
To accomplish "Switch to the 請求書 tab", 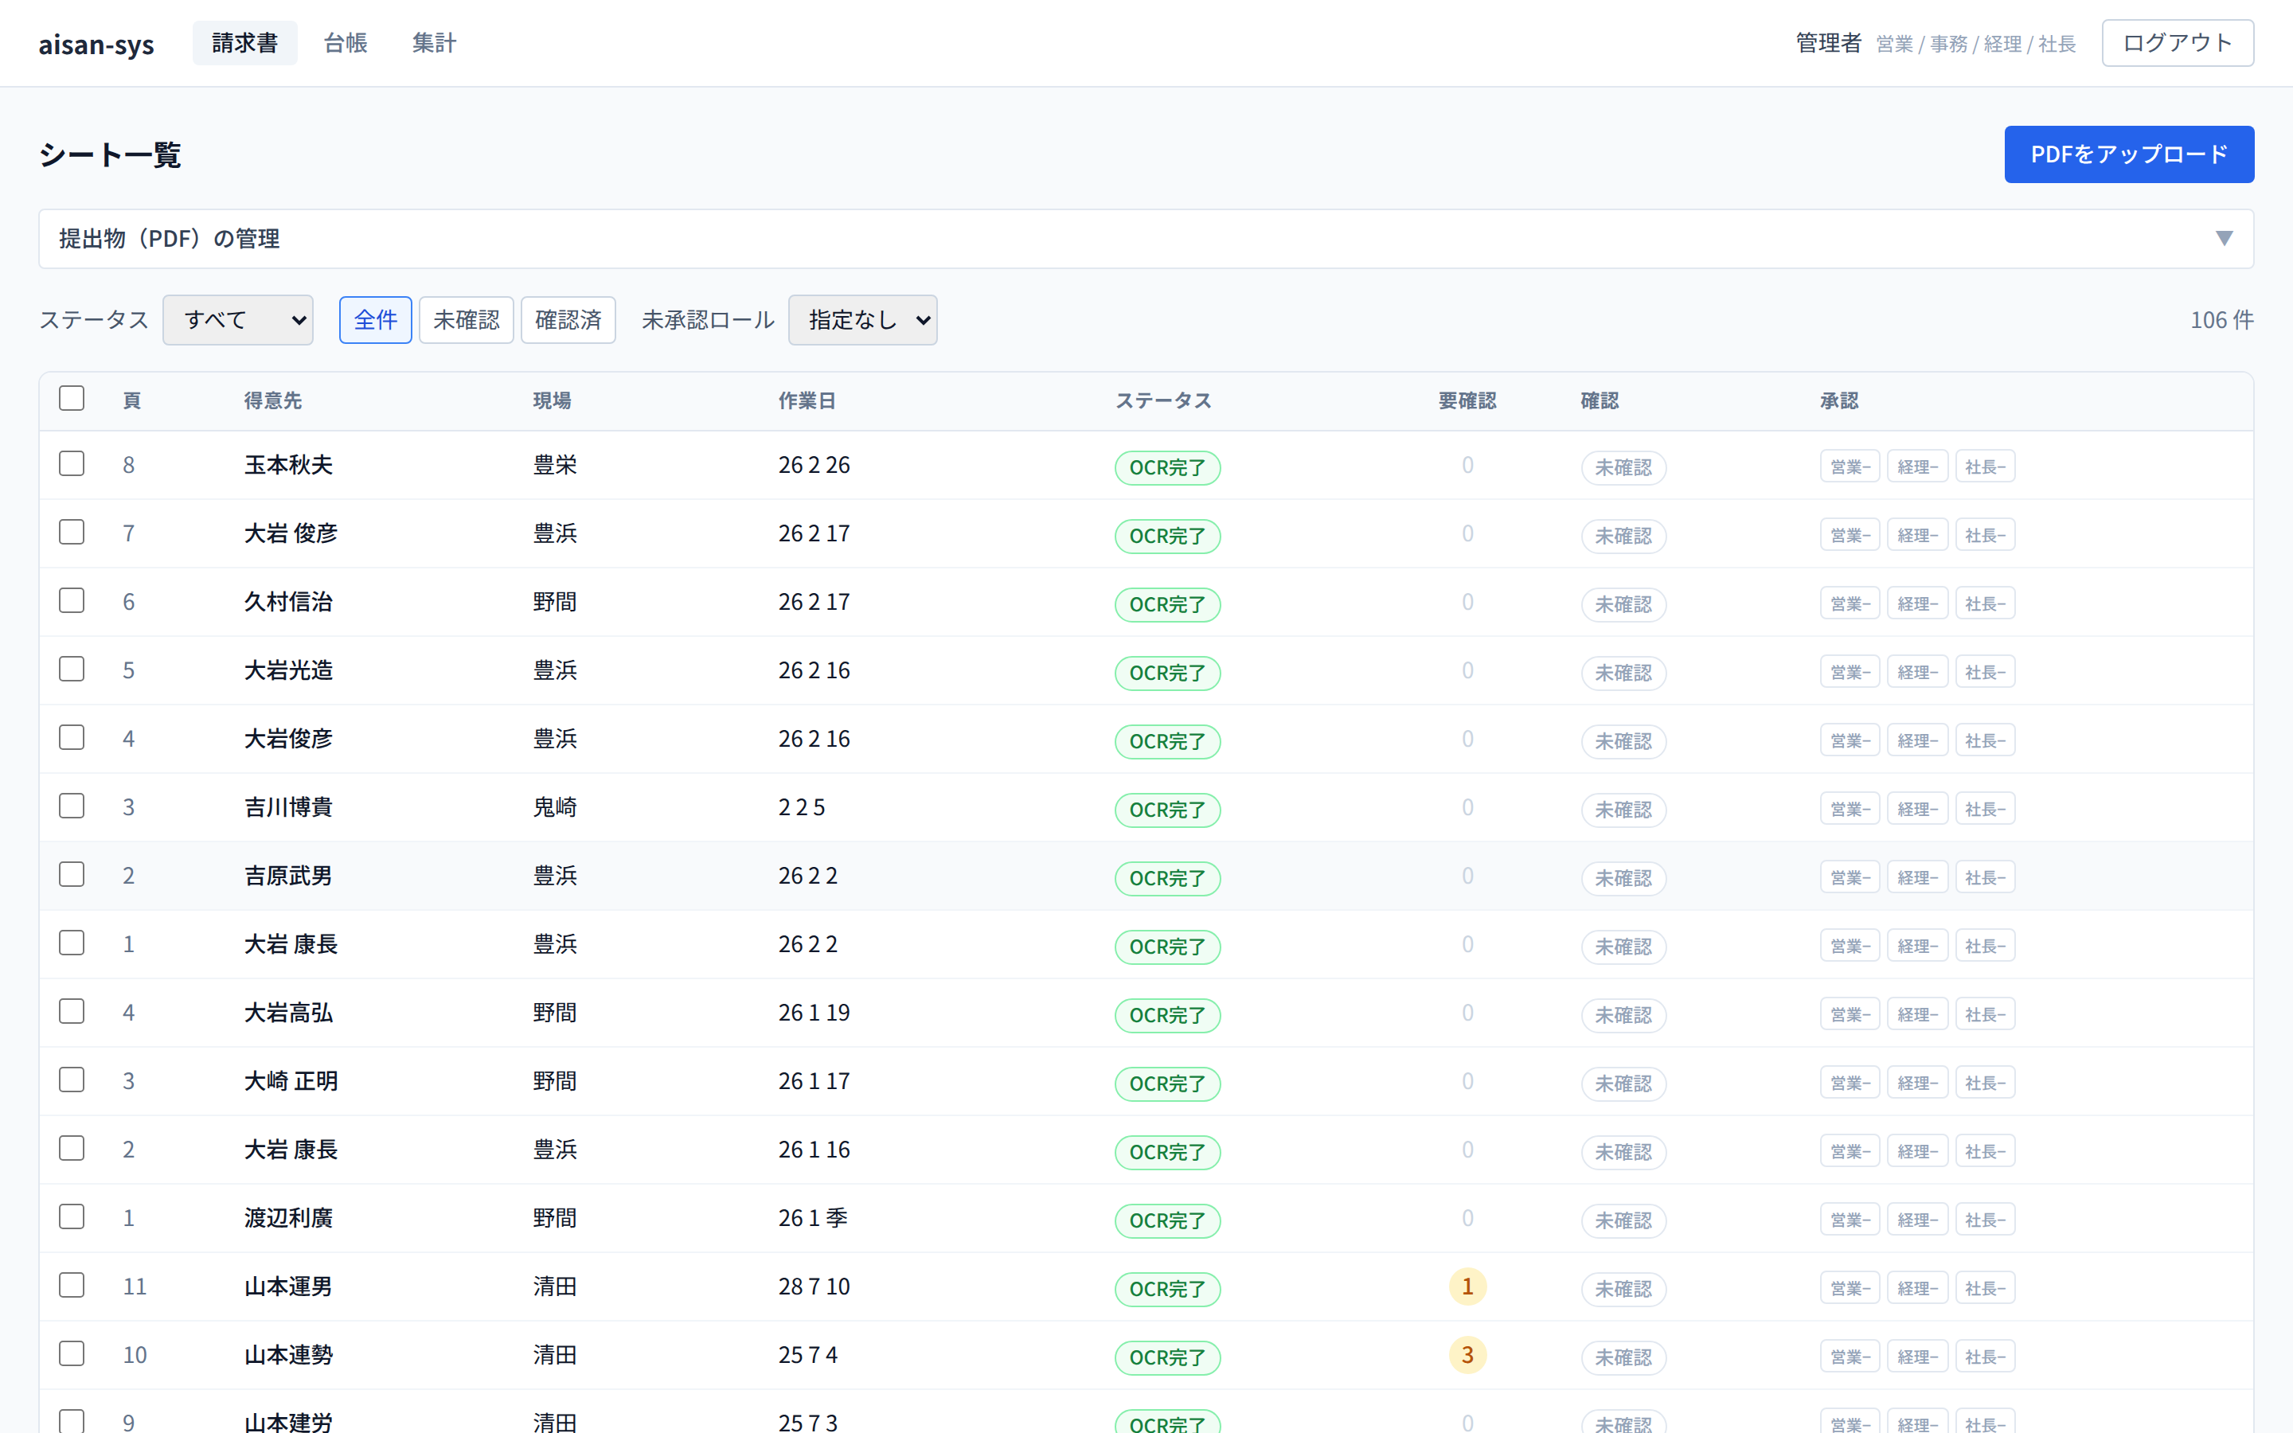I will click(244, 43).
